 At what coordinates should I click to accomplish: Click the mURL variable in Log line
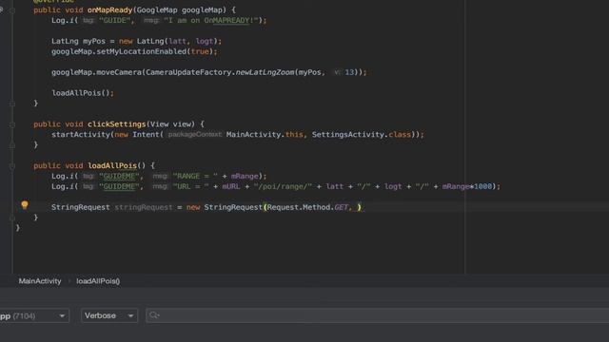(230, 186)
